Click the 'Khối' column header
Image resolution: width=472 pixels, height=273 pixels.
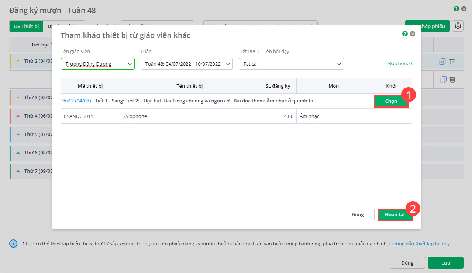[x=391, y=86]
